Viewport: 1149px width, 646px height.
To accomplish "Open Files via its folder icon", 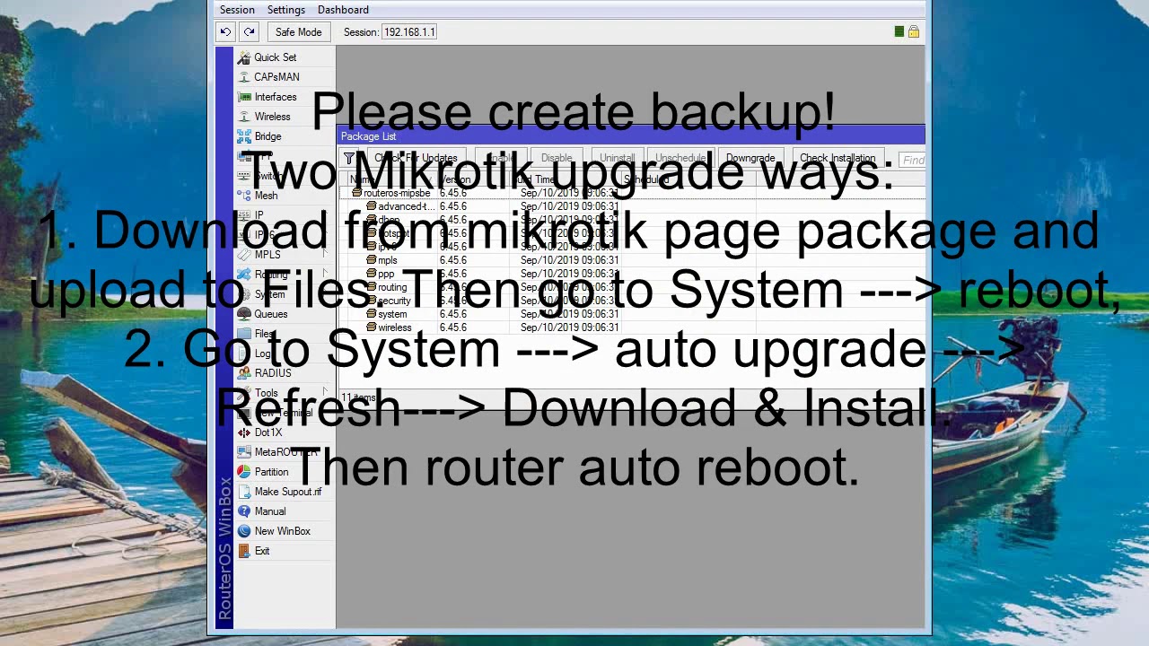I will 243,334.
